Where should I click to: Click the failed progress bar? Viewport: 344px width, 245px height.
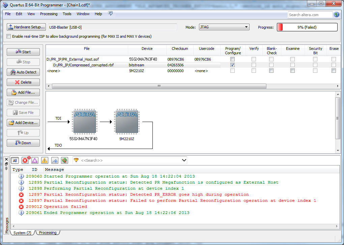(307, 27)
